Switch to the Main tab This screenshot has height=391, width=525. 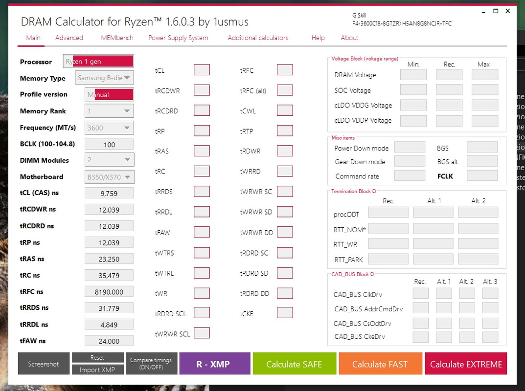pos(33,38)
